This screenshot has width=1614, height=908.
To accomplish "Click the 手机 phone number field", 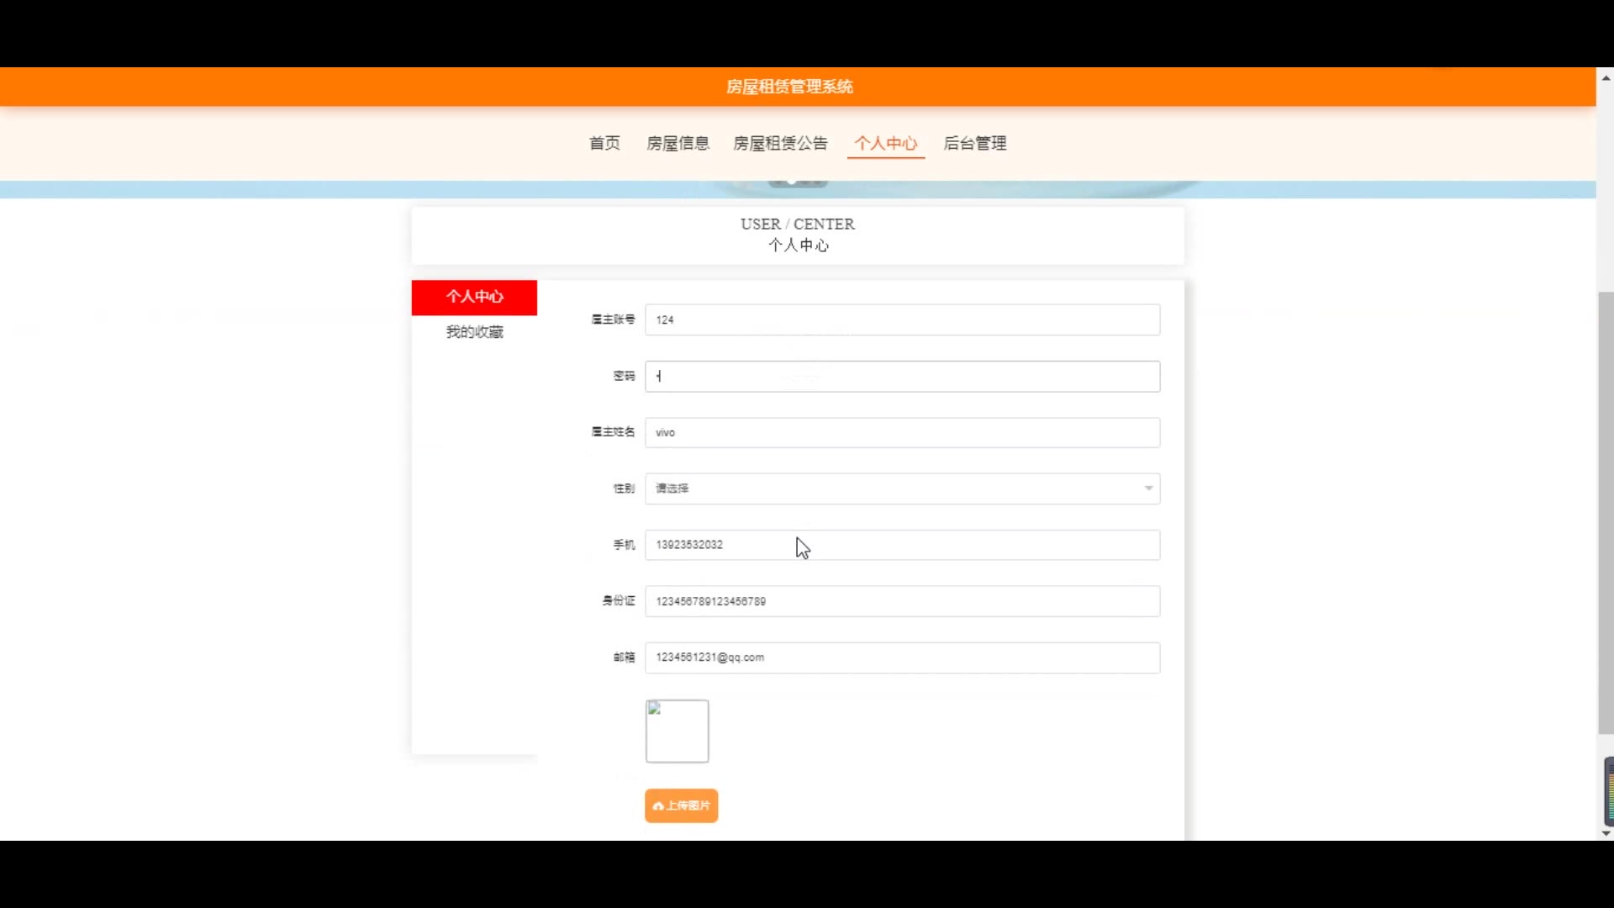I will click(x=902, y=545).
